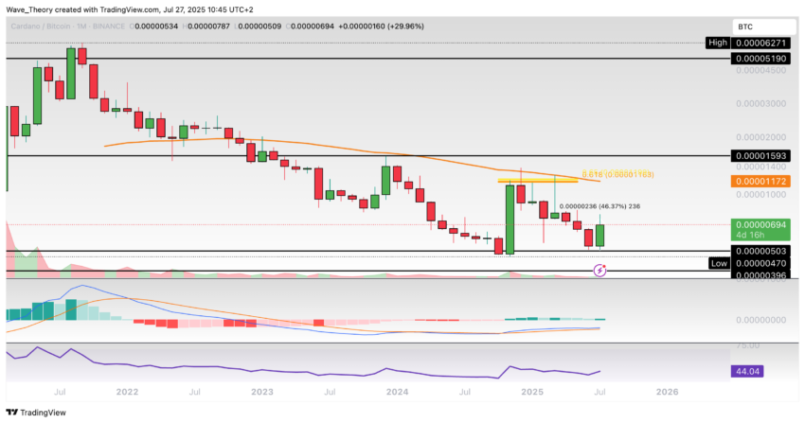The image size is (805, 423).
Task: Select the Low price label 0.00000470
Action: (x=760, y=263)
